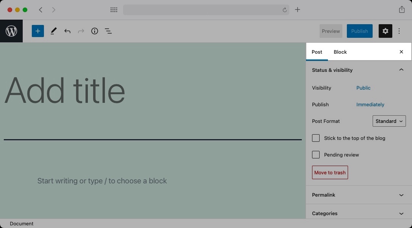Click the Publish button
Viewport: 412px width, 228px height.
pos(359,31)
